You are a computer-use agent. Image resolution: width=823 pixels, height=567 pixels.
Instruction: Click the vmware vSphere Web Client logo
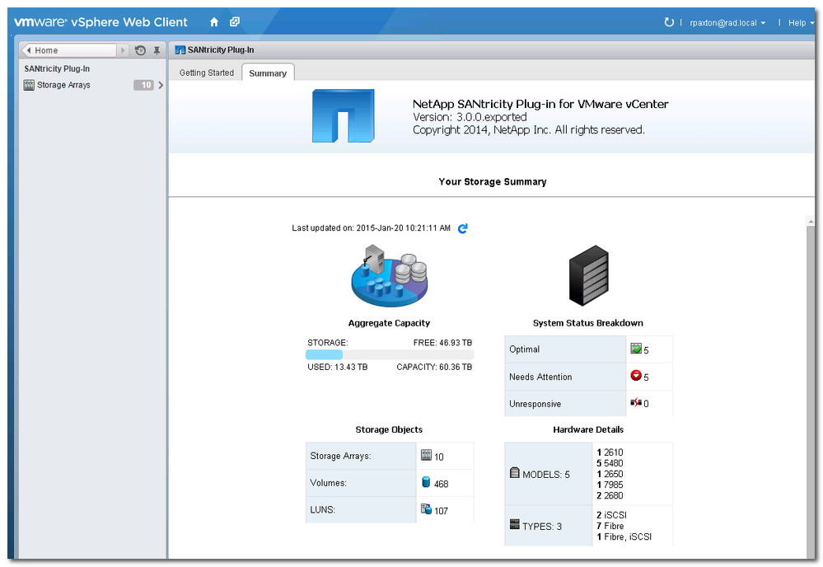point(101,22)
